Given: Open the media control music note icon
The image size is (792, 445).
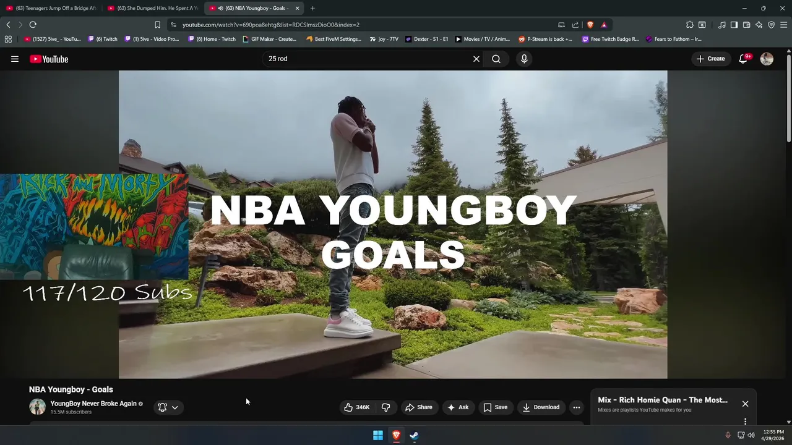Looking at the screenshot, I should pyautogui.click(x=722, y=25).
